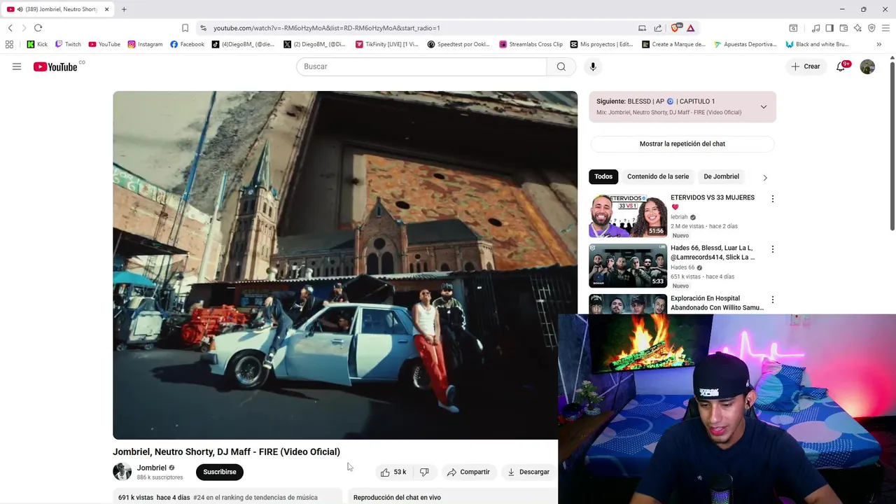This screenshot has width=896, height=504.
Task: Select the De Jombriel chip
Action: click(721, 176)
